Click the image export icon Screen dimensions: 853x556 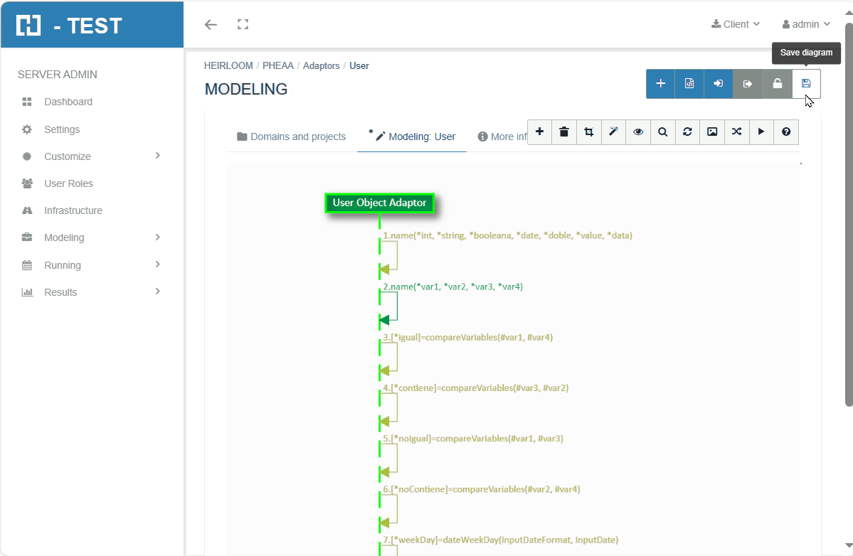pos(712,132)
